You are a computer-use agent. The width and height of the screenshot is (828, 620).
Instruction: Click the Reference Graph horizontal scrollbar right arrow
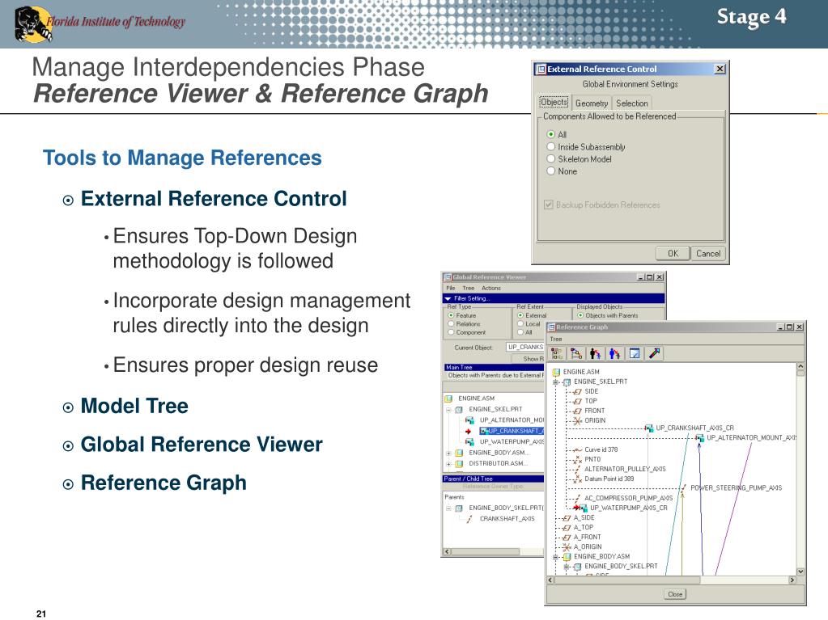point(792,580)
